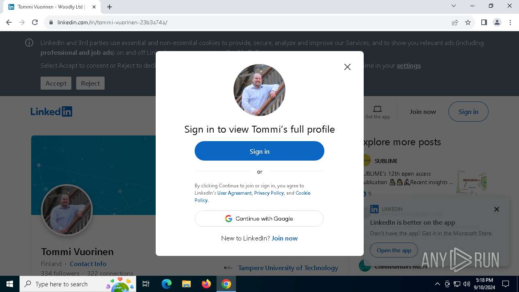The height and width of the screenshot is (292, 519).
Task: Share this page icon
Action: click(x=455, y=22)
